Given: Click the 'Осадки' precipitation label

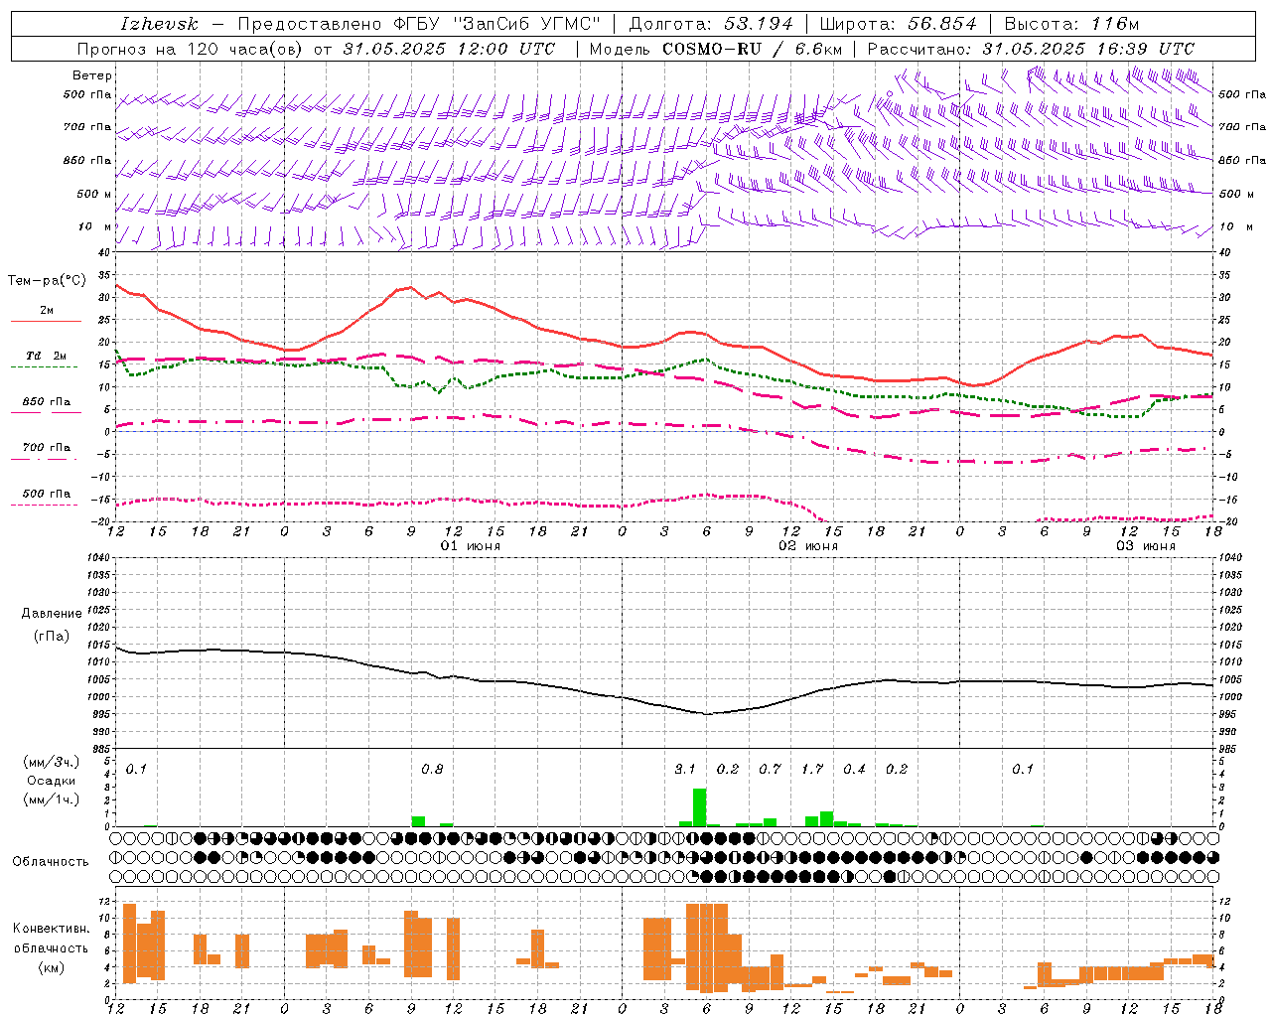Looking at the screenshot, I should 51,781.
